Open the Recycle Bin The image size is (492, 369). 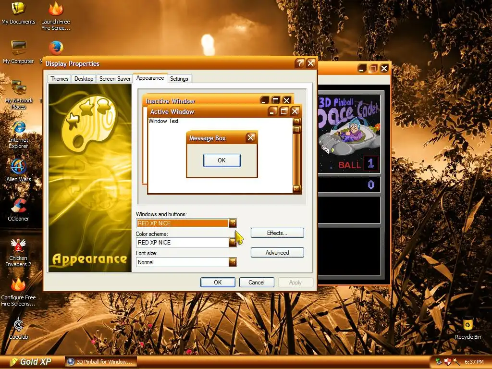click(468, 328)
